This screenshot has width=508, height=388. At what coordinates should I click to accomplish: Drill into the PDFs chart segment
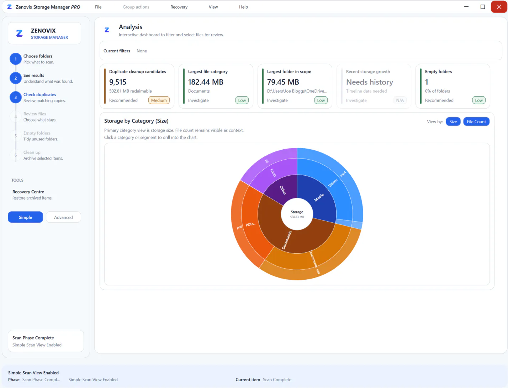(x=250, y=224)
